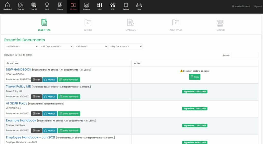Open the Tutorial tab
The image size is (263, 144).
coord(220,25)
